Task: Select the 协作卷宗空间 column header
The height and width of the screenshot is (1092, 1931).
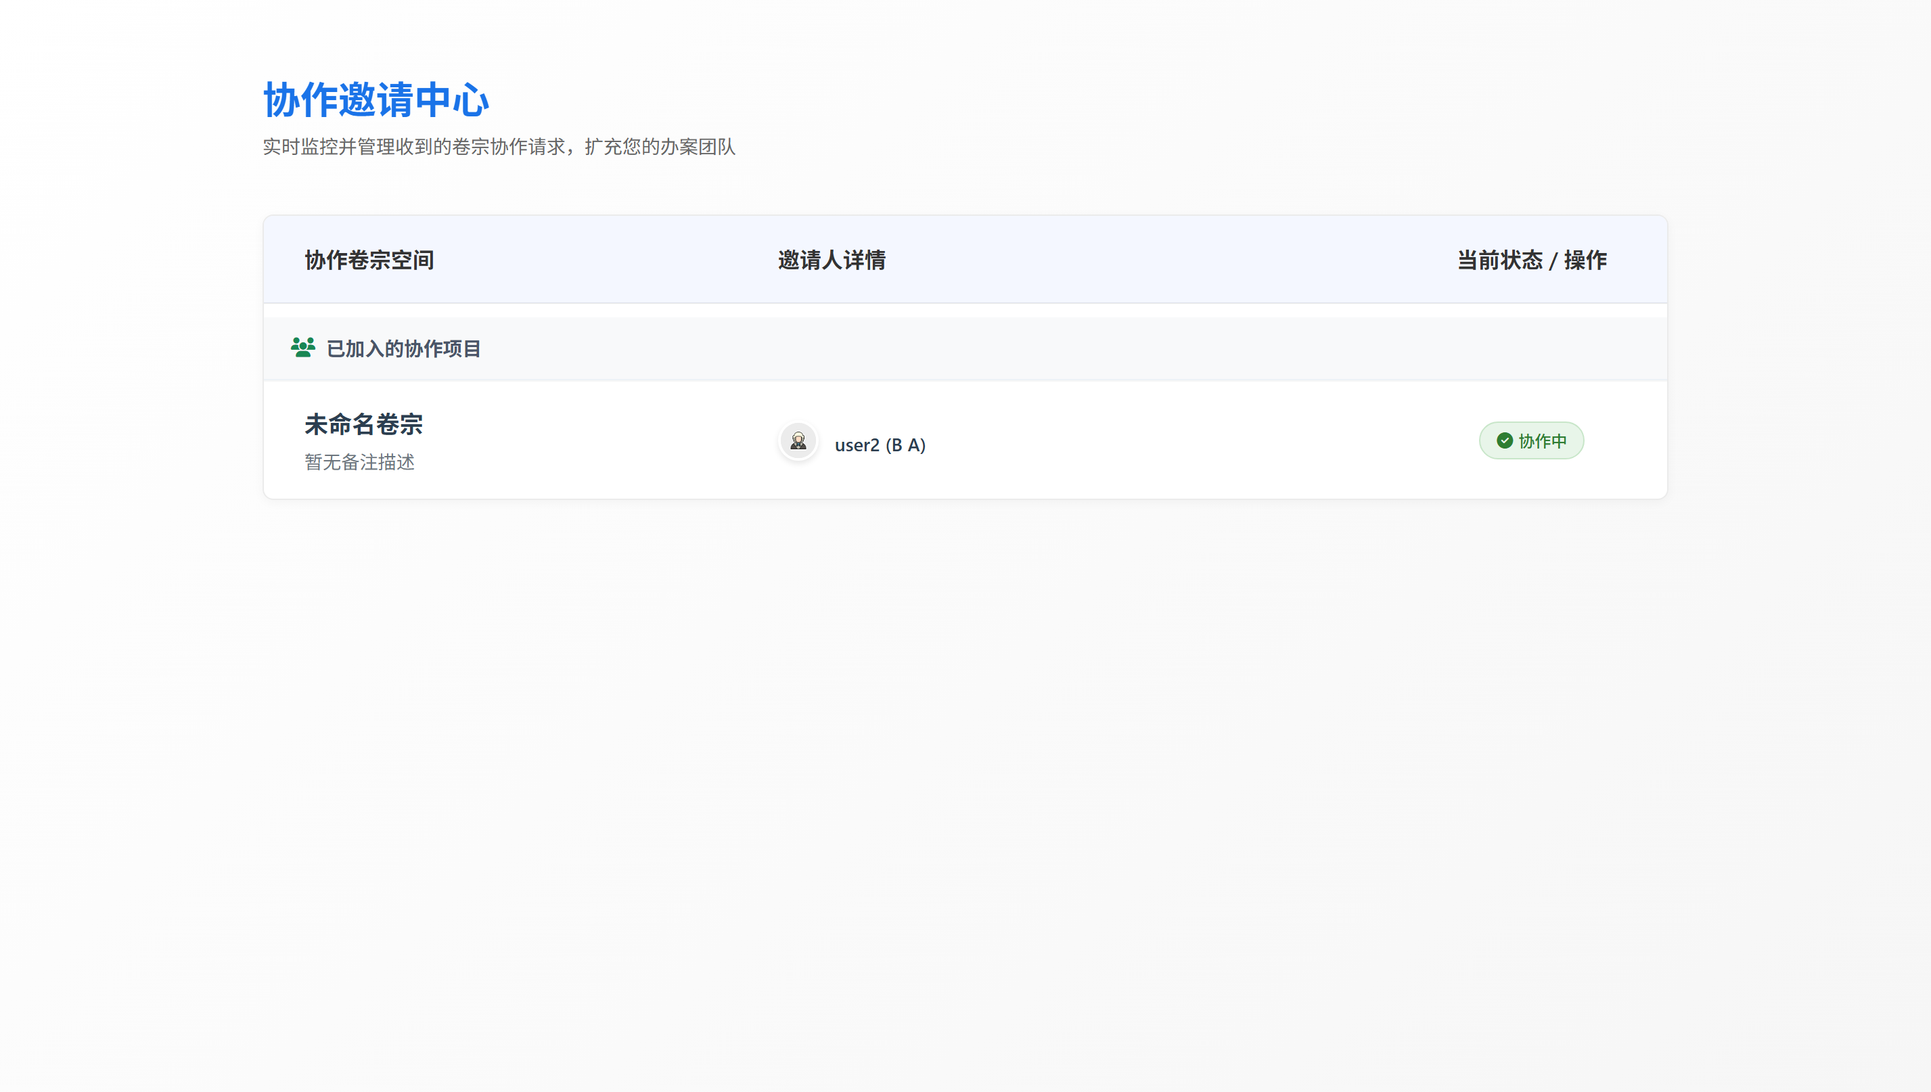Action: (369, 260)
